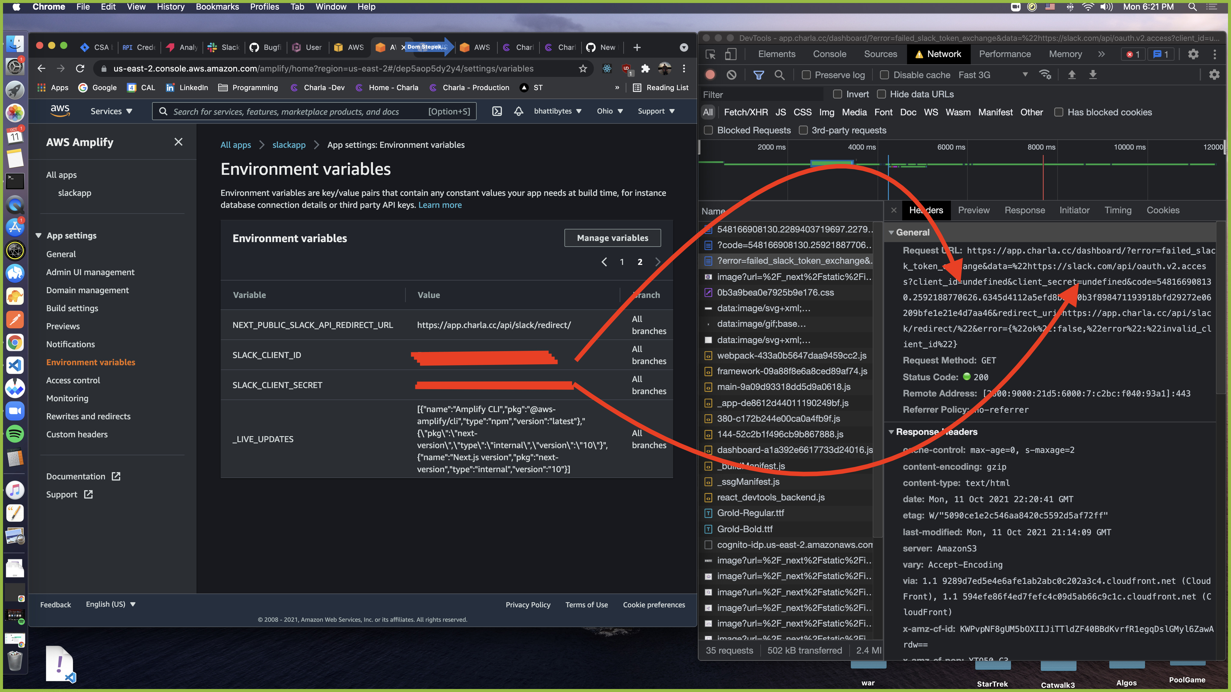1231x692 pixels.
Task: Open the English (US) language dropdown
Action: (x=111, y=604)
